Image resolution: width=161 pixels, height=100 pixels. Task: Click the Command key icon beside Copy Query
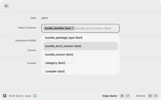coord(122,96)
